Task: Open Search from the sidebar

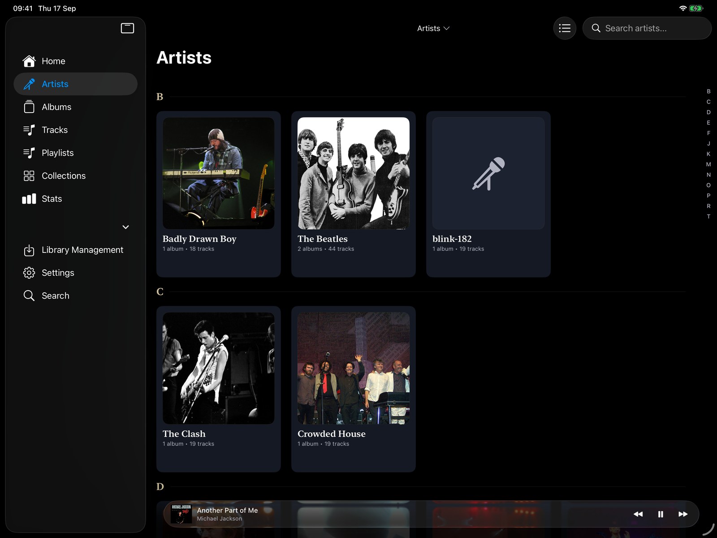Action: click(x=75, y=295)
